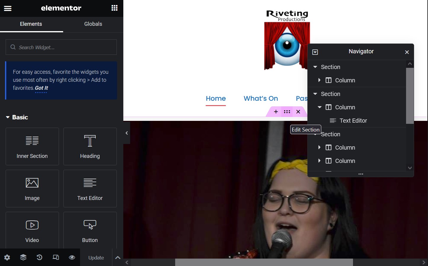Open the widget library grid icon

pyautogui.click(x=114, y=8)
